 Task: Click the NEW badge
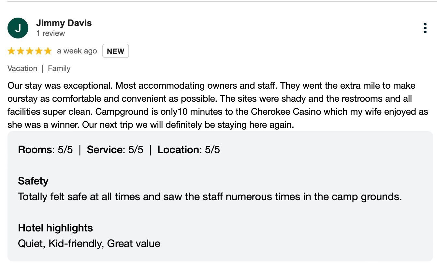click(x=115, y=51)
